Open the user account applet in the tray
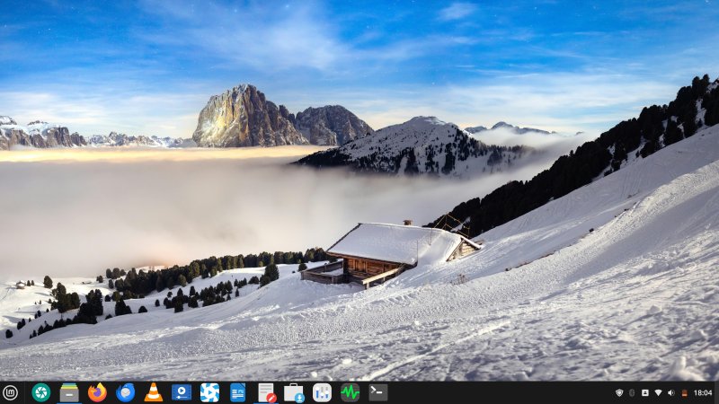 tap(644, 393)
